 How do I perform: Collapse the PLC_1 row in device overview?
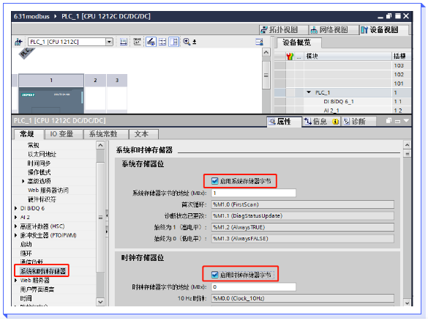tap(309, 92)
